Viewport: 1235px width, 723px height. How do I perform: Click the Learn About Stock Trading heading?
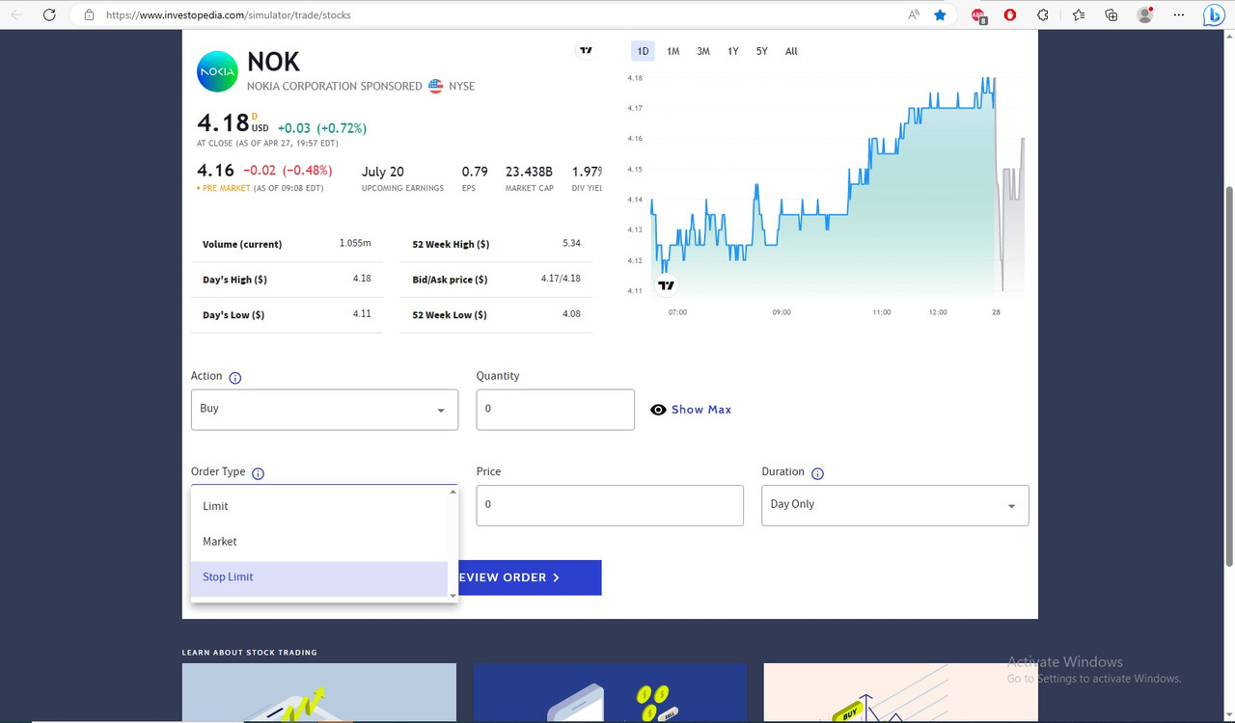[249, 653]
